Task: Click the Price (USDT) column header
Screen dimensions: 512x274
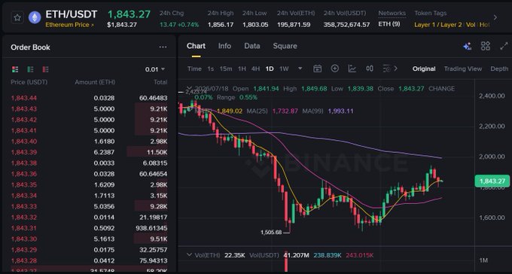Action: [29, 82]
